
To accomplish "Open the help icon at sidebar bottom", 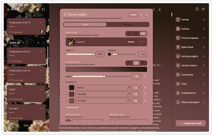I will click(x=10, y=126).
